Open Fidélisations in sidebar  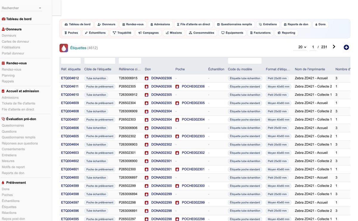pyautogui.click(x=11, y=47)
